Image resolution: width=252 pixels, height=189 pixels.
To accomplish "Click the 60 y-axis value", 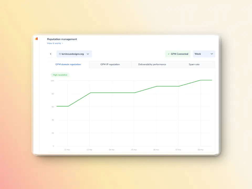I will point(53,107).
